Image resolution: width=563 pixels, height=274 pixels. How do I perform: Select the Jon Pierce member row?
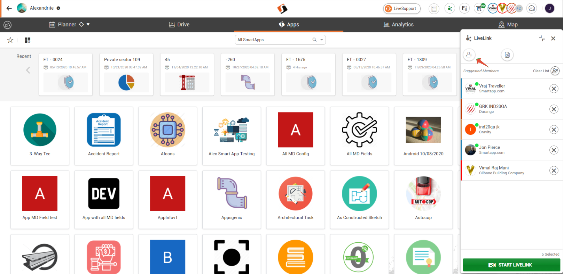(511, 150)
